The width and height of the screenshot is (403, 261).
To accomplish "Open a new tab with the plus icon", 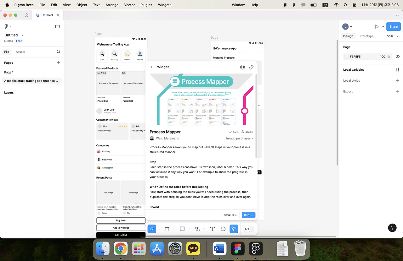I will pyautogui.click(x=69, y=15).
